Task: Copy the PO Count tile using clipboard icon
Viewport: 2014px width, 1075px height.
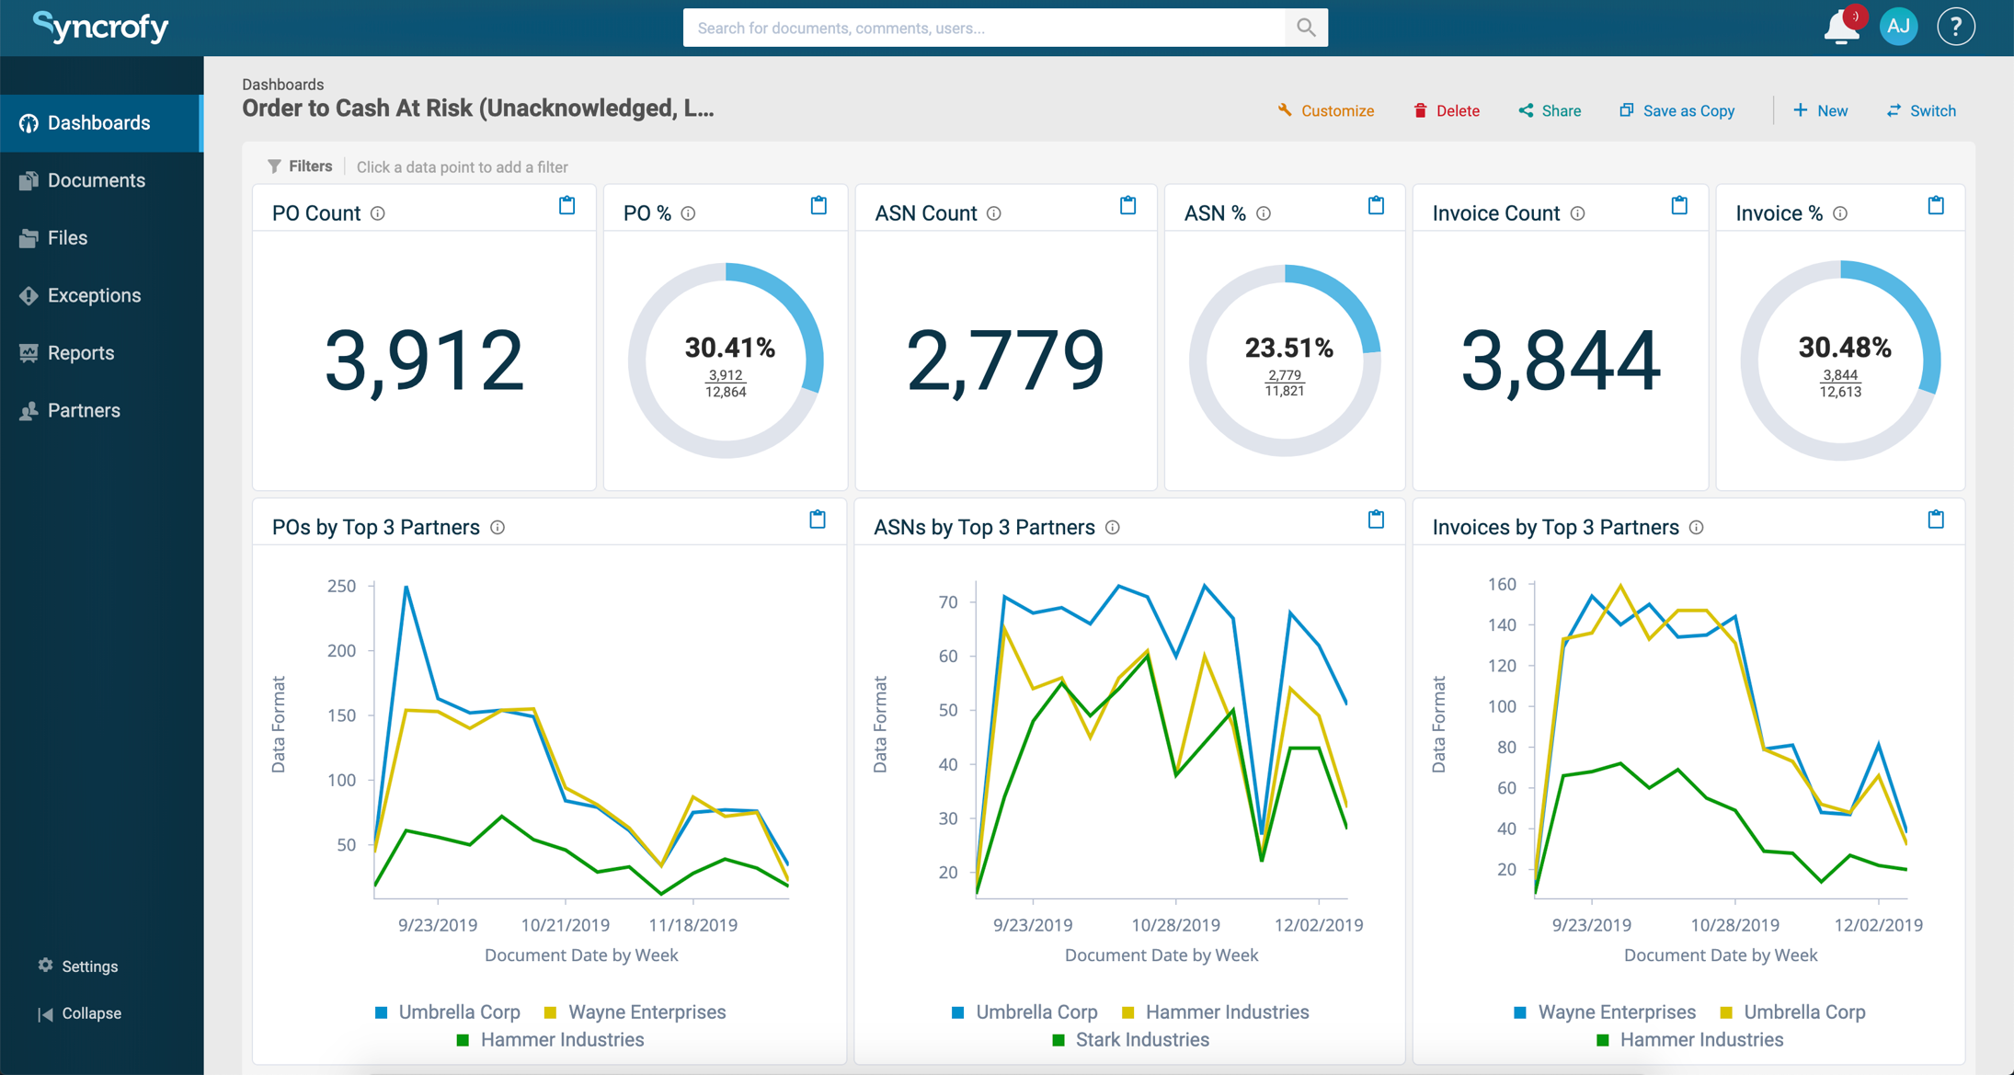Action: pos(567,206)
